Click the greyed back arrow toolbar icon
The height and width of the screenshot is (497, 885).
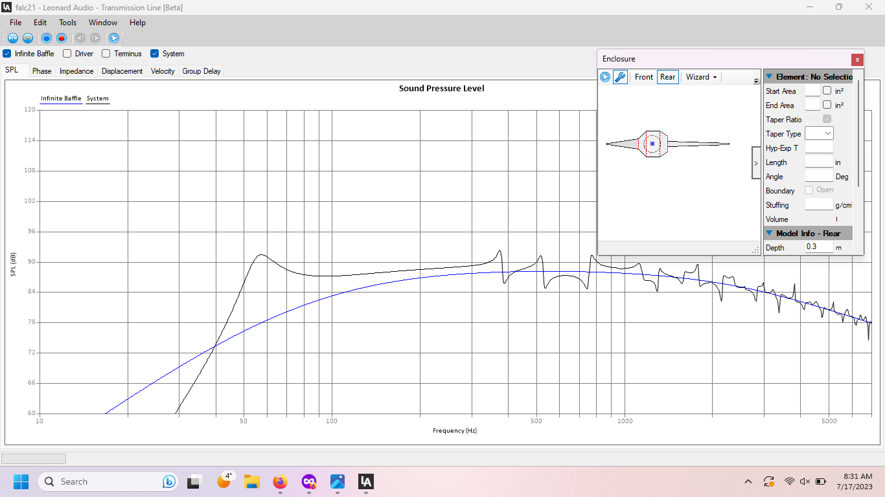(80, 38)
